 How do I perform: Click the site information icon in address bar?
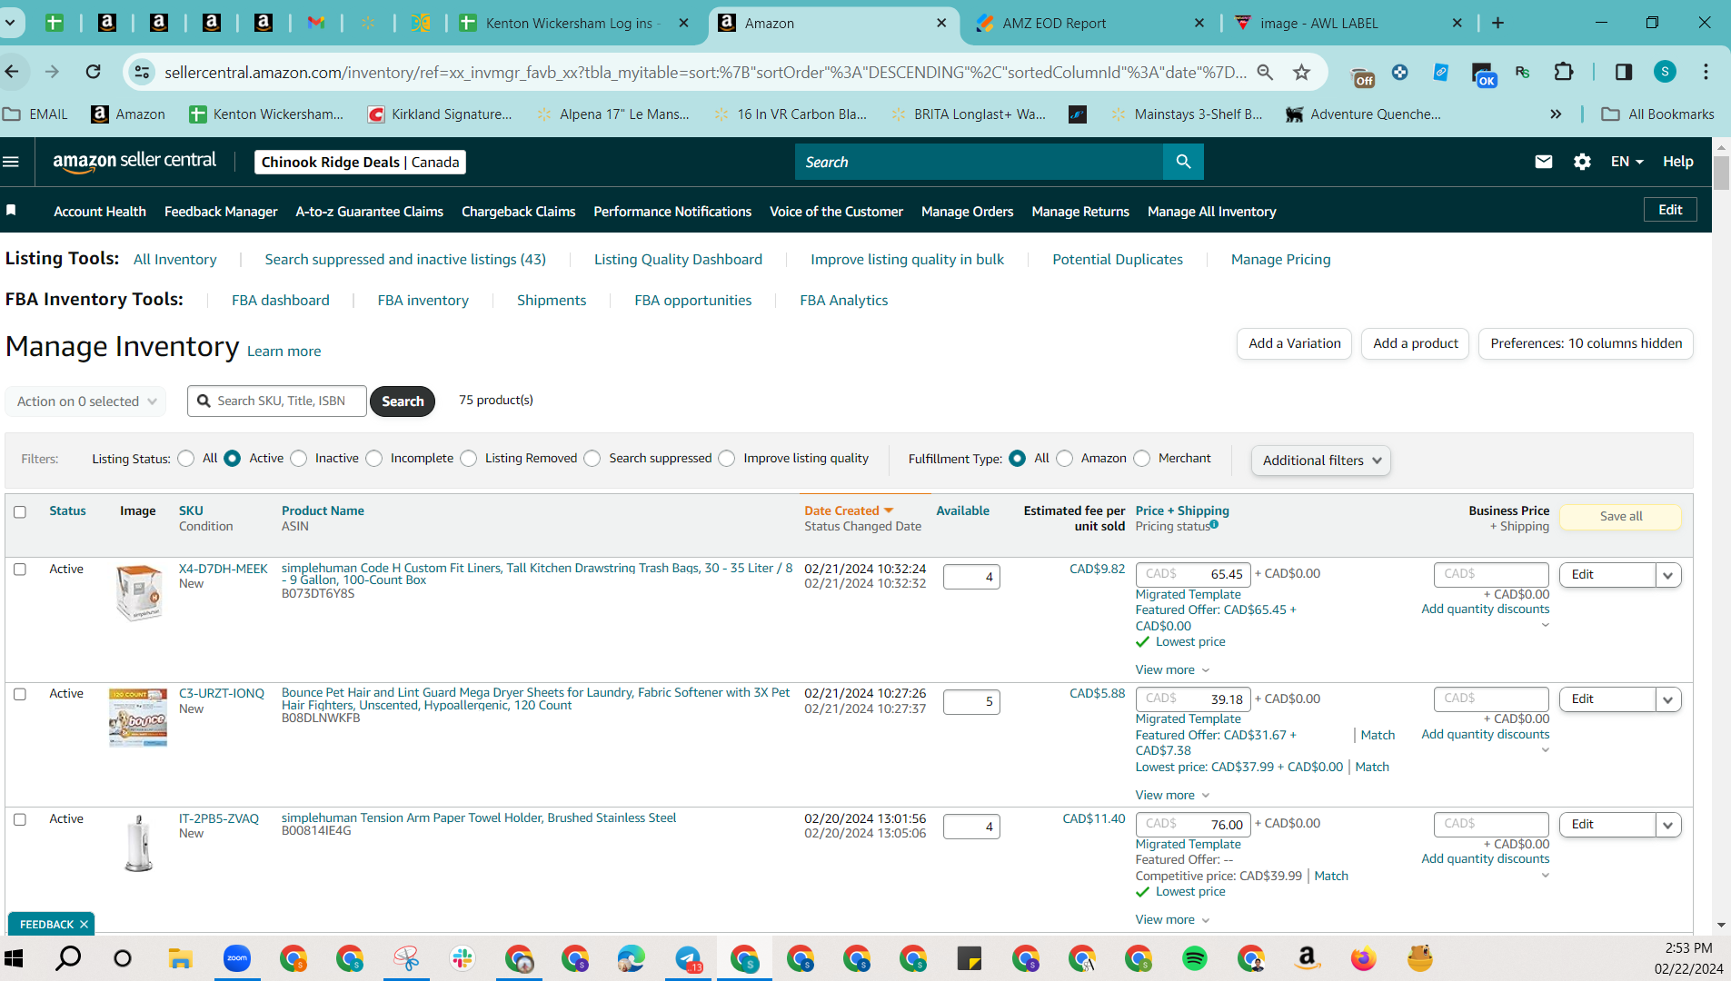tap(142, 72)
